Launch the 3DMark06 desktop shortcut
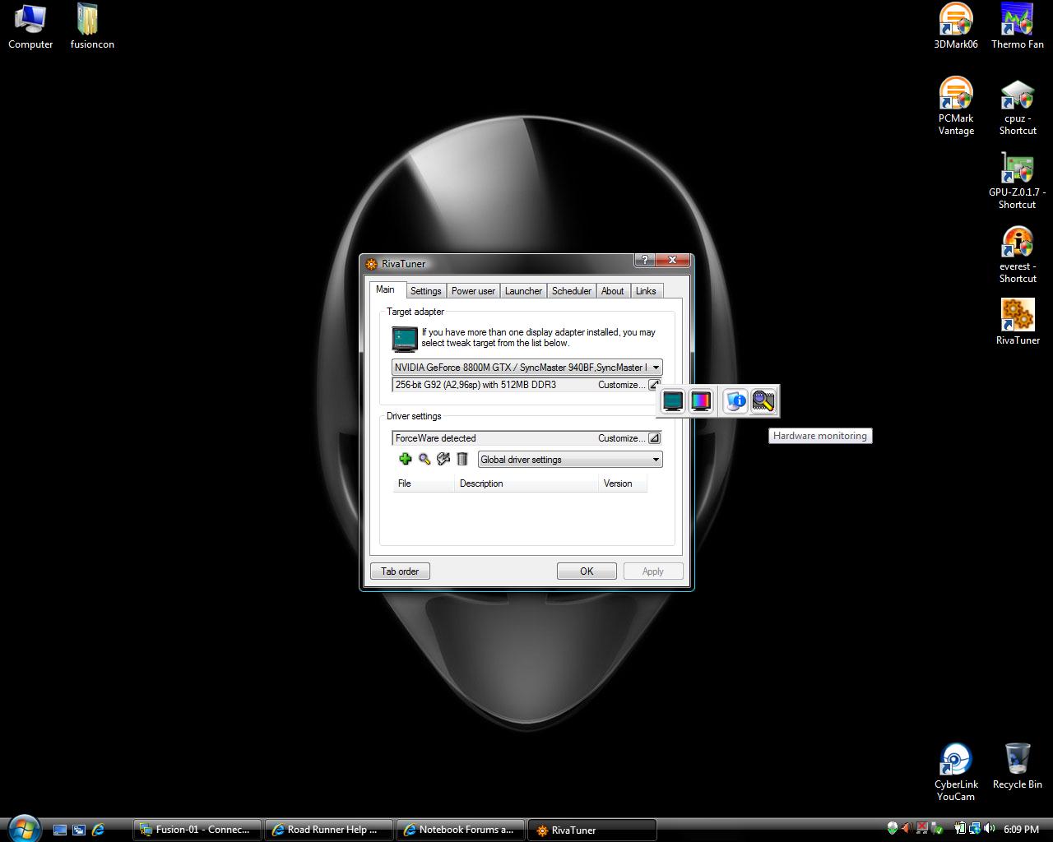 [956, 26]
